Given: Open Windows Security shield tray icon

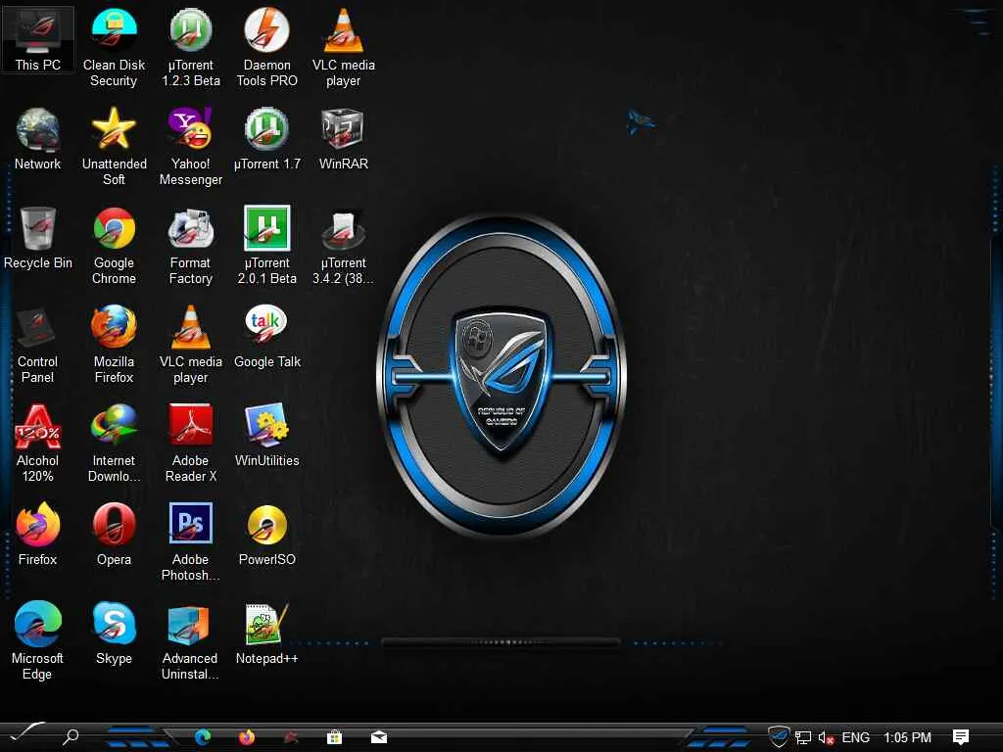Looking at the screenshot, I should [779, 737].
